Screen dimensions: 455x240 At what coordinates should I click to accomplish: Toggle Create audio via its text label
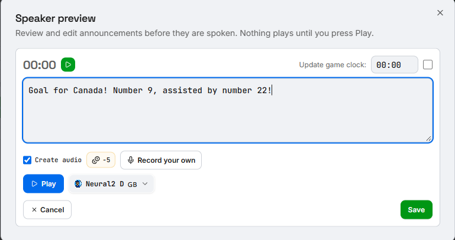tap(58, 160)
